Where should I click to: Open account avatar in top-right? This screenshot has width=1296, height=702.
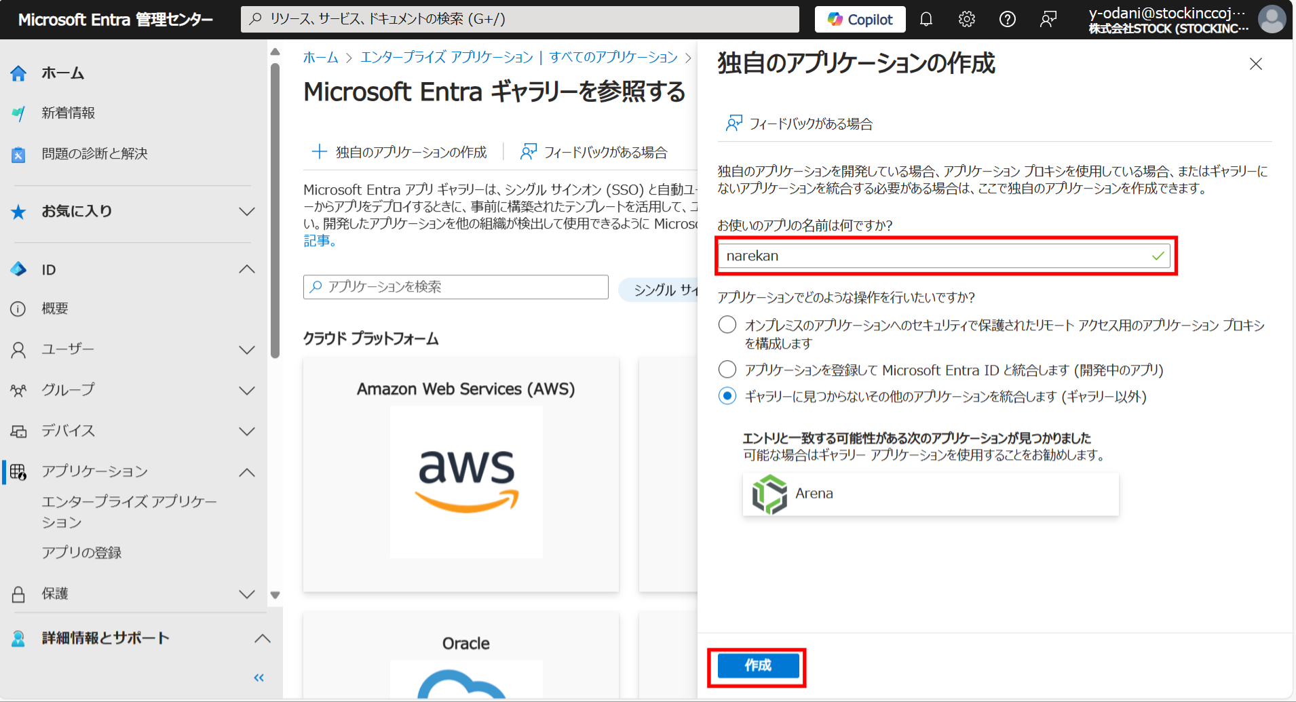click(1272, 19)
